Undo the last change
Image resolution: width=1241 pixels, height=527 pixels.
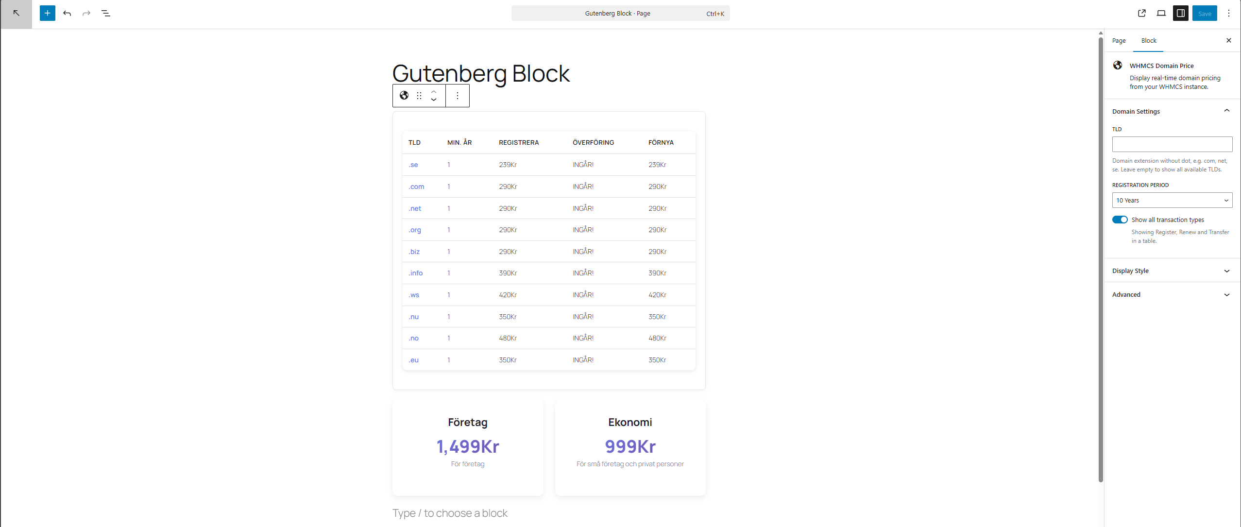67,13
